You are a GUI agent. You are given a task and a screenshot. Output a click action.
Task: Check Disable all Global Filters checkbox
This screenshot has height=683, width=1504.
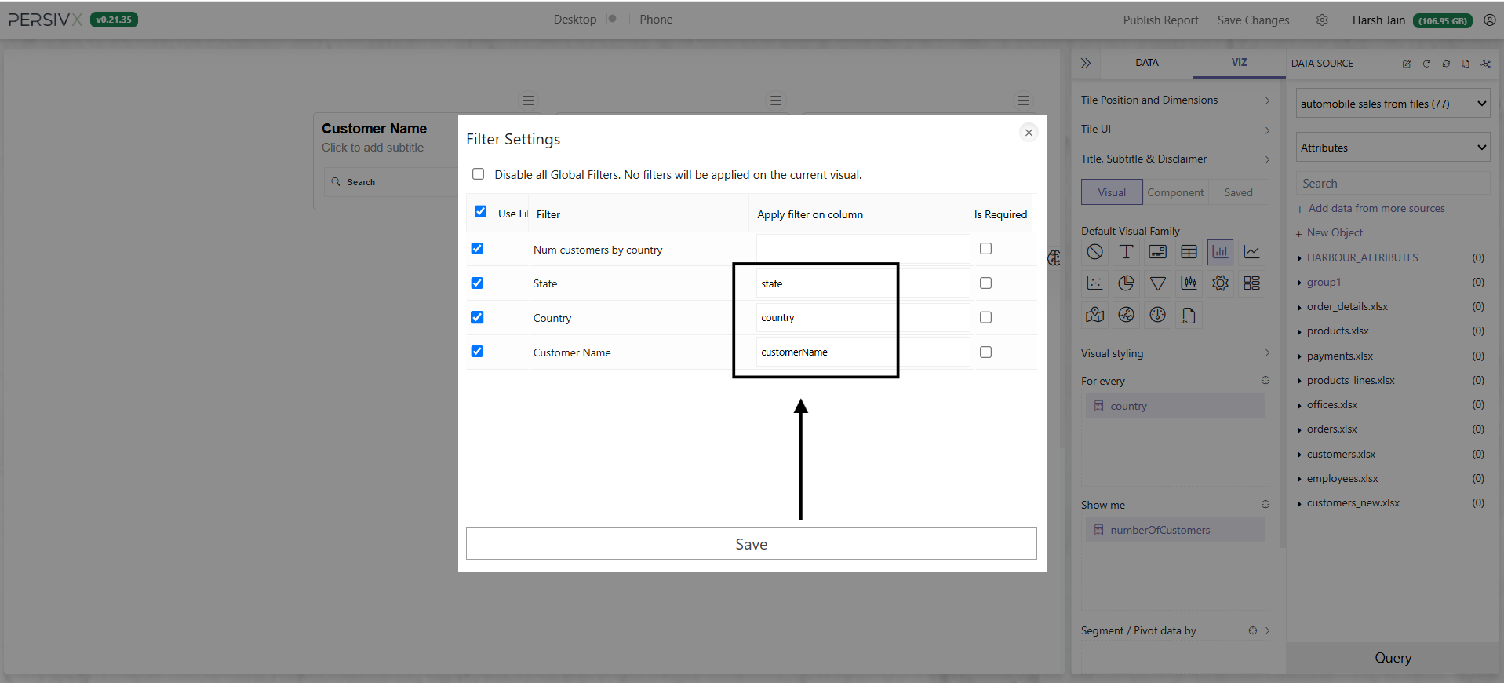pyautogui.click(x=478, y=174)
